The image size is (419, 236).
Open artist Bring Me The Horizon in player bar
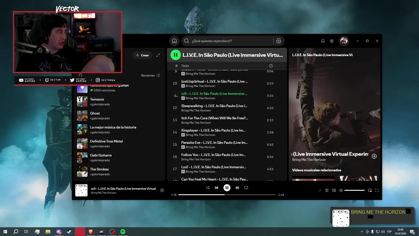tap(103, 193)
